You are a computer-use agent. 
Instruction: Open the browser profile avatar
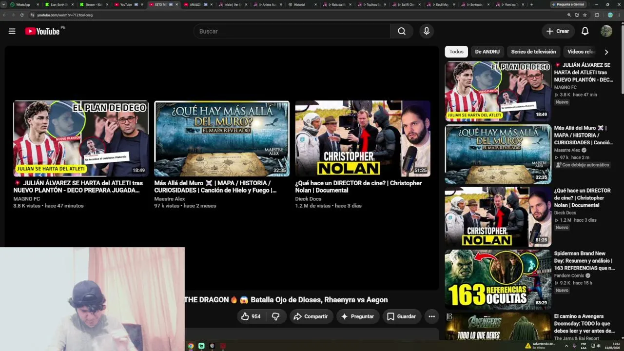(610, 15)
